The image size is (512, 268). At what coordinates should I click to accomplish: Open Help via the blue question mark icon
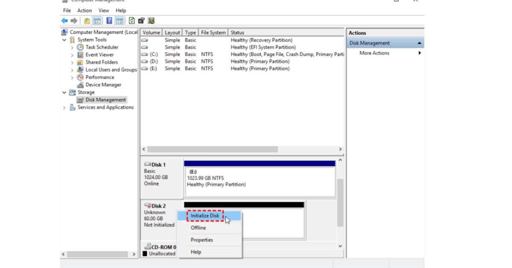point(110,20)
